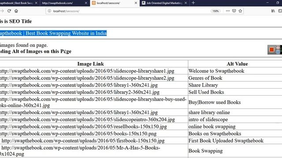Open the Library icon in toolbar

click(273, 11)
